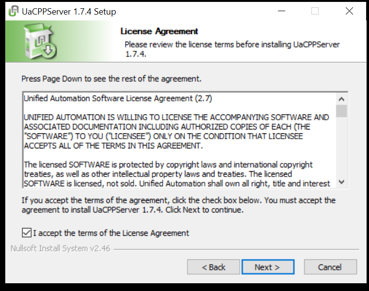Minimize the UaCPPServer Setup window
The image size is (369, 291).
tap(281, 11)
